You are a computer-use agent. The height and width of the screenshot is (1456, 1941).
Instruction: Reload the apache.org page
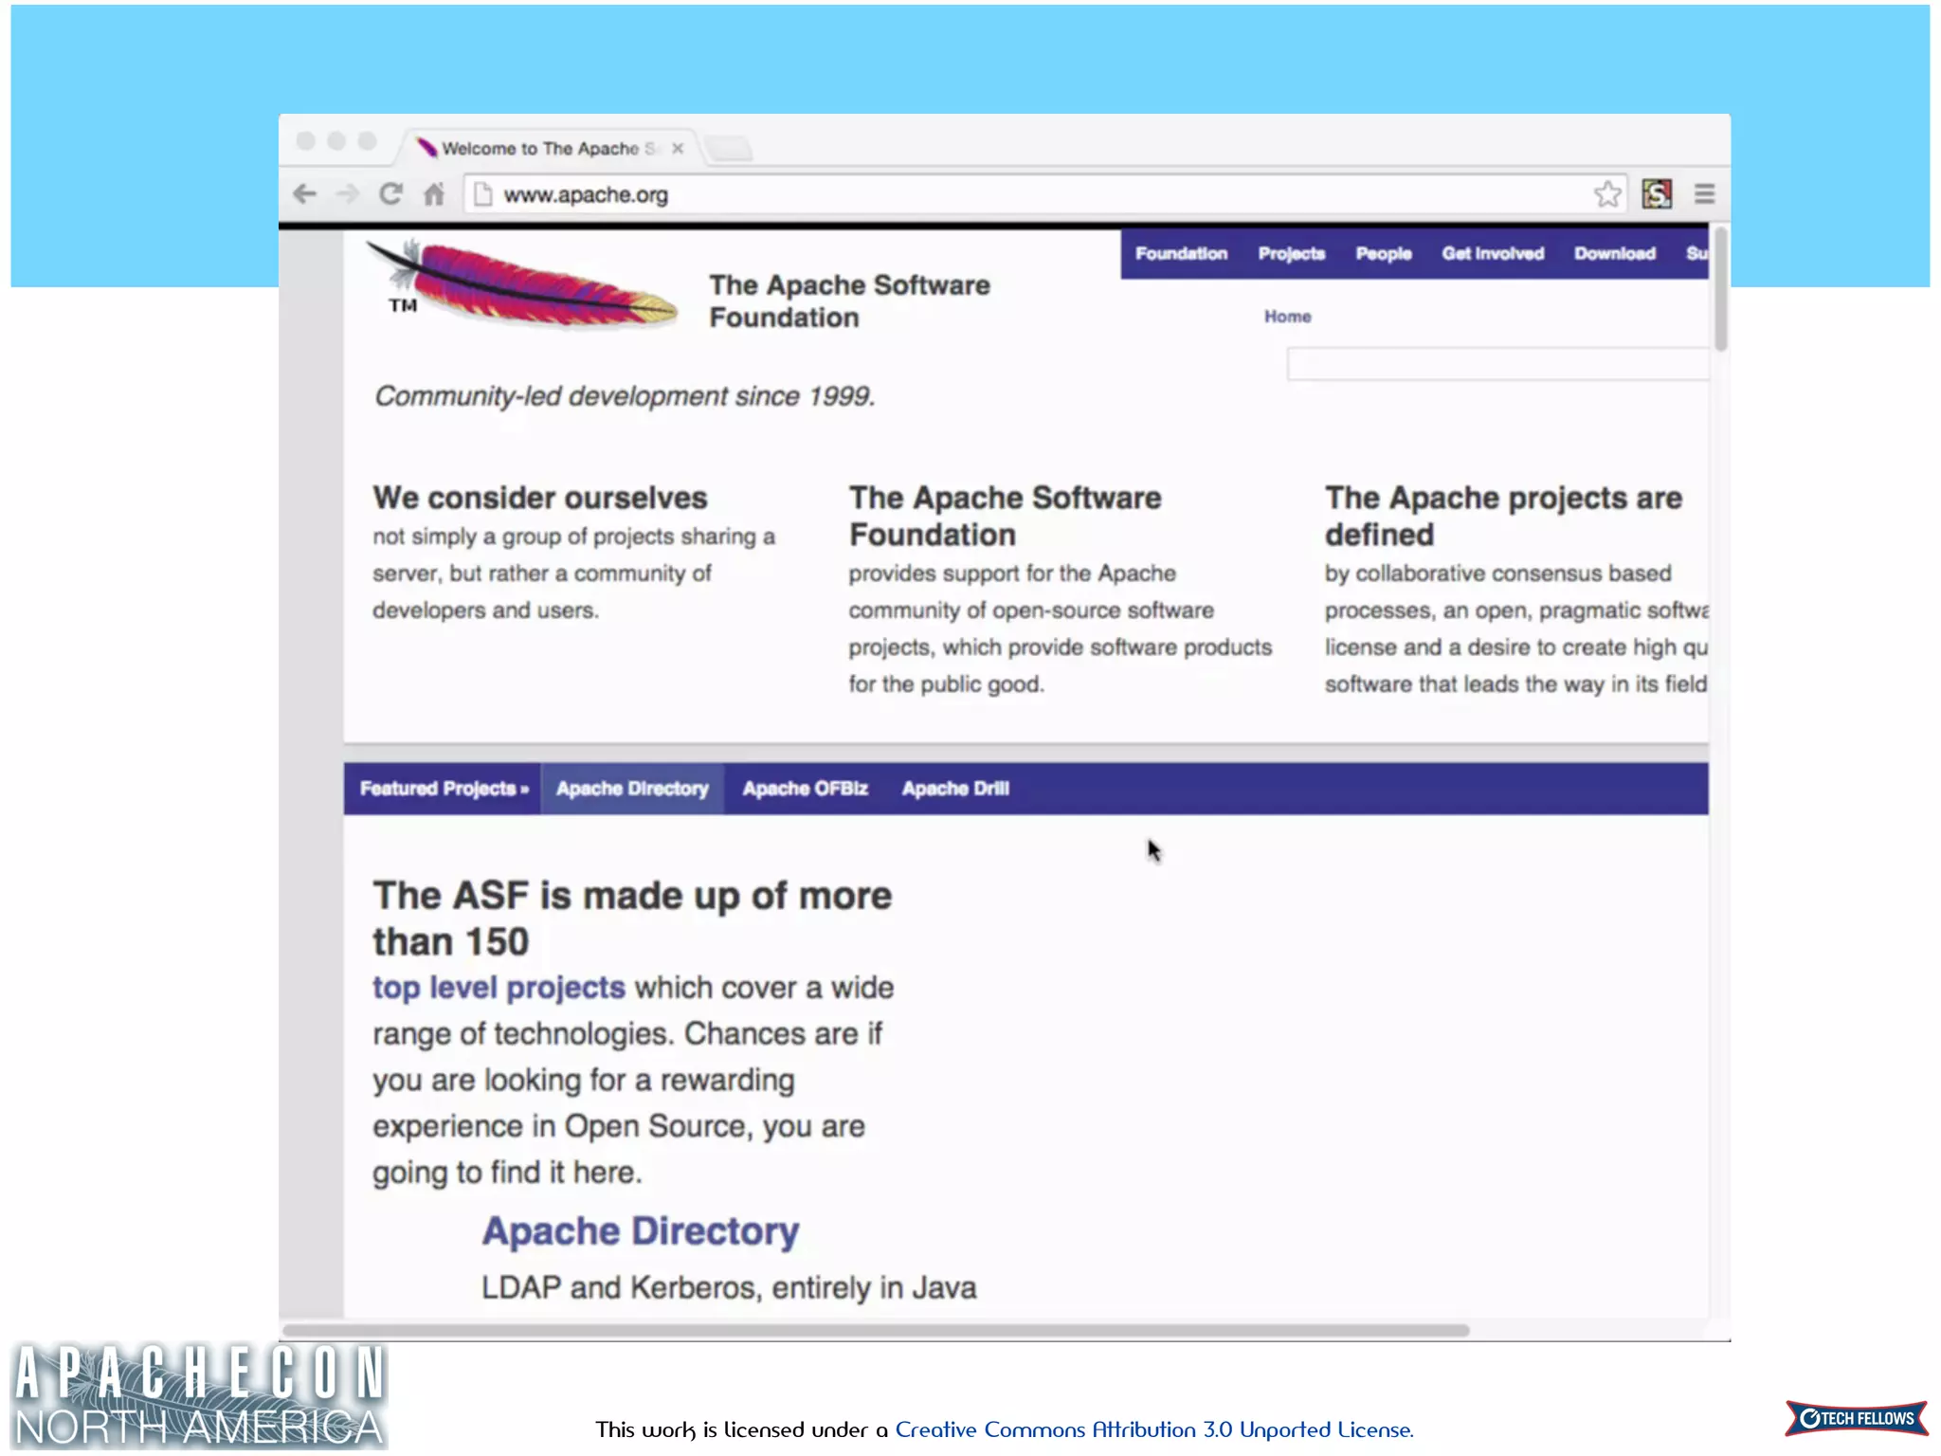click(x=390, y=194)
